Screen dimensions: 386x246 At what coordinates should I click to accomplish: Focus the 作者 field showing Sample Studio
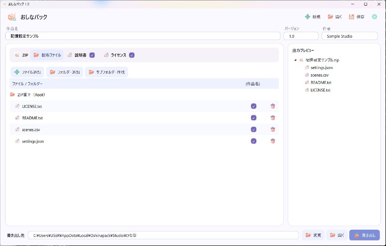tap(349, 36)
